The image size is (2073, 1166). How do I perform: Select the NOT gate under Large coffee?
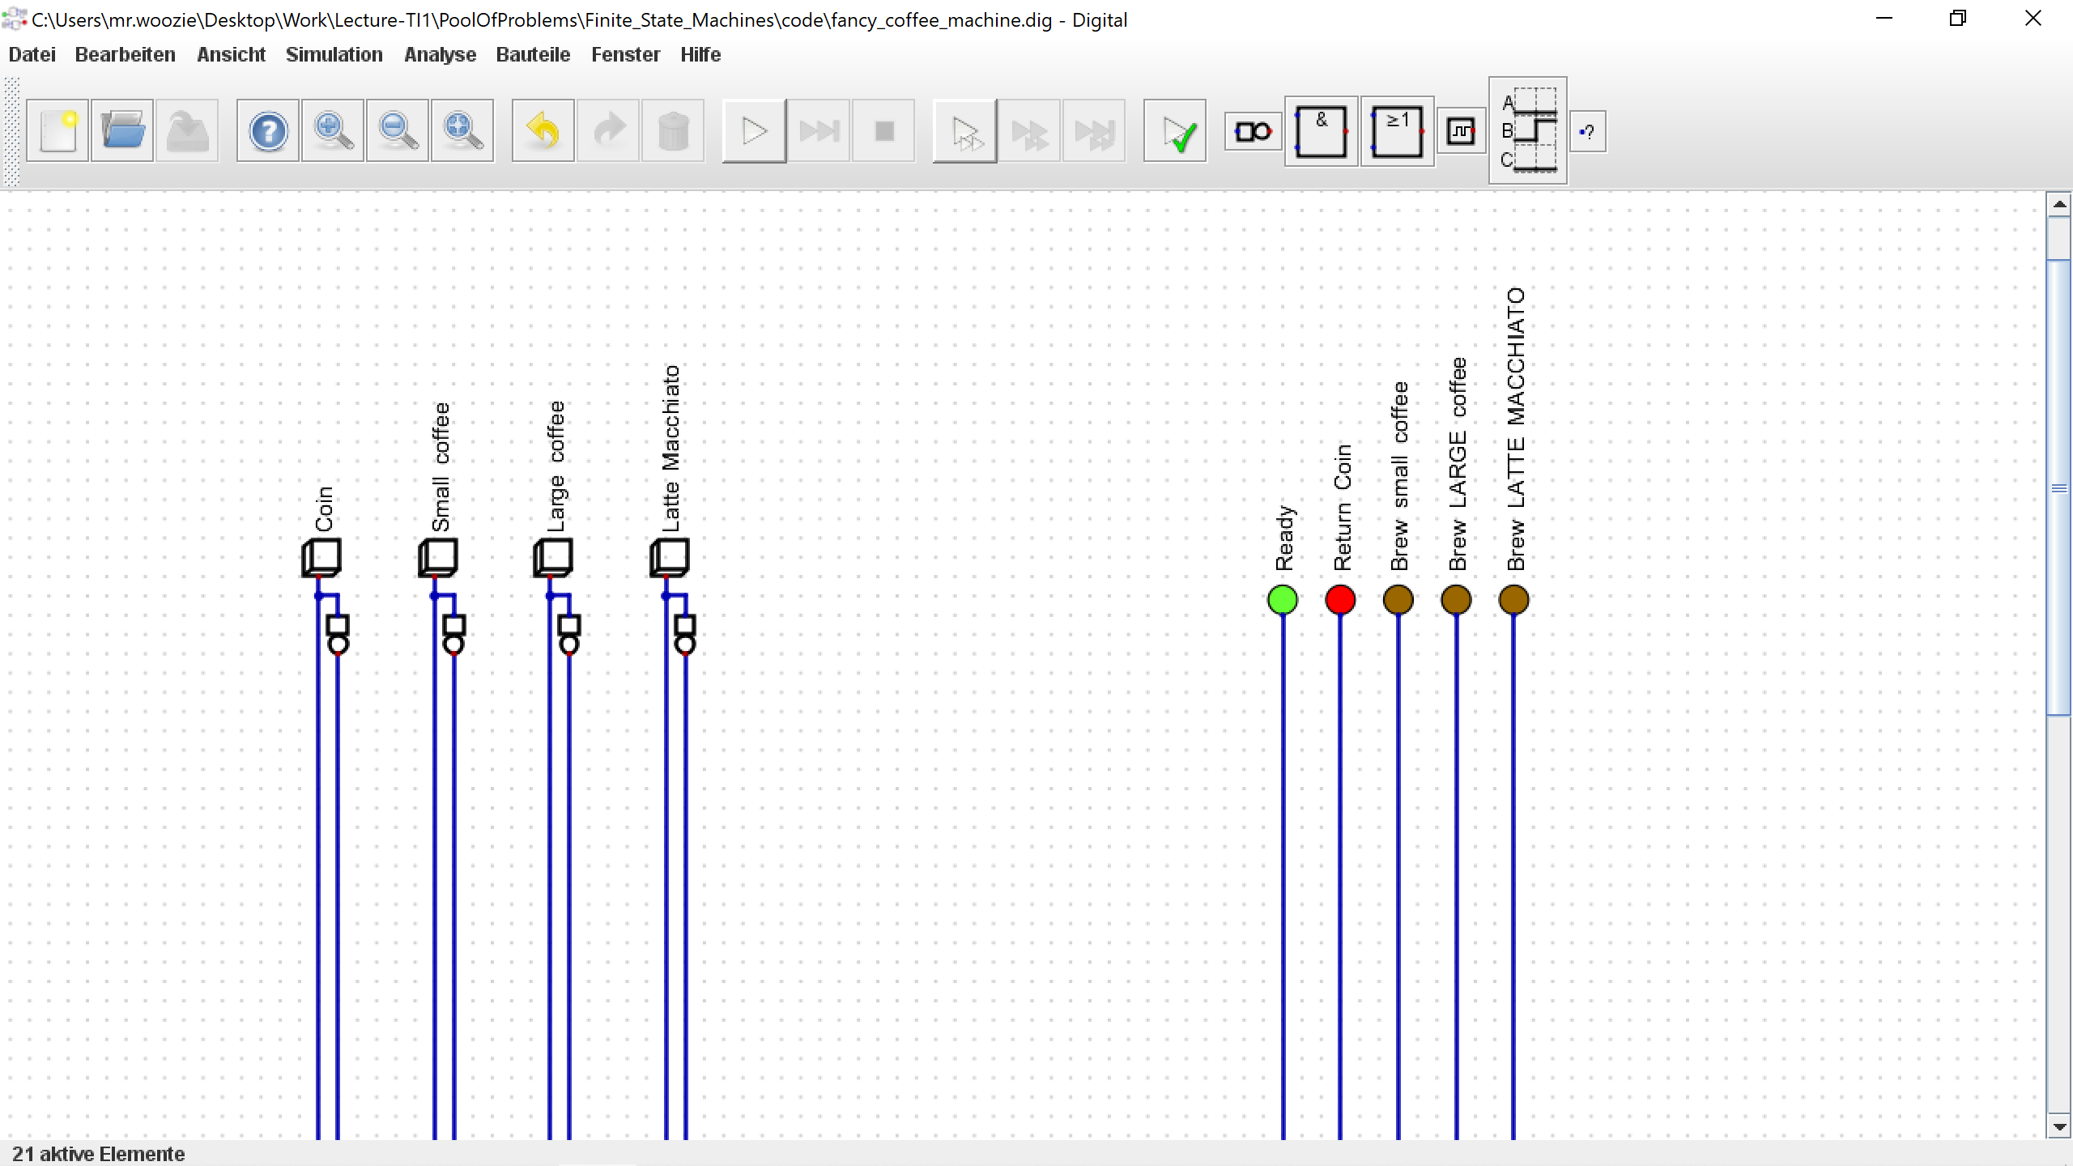[569, 634]
